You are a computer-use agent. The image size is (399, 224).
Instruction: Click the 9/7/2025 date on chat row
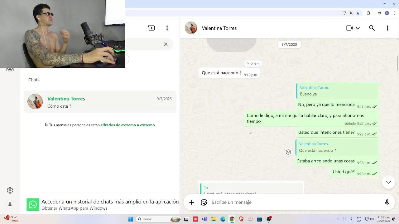coord(164,99)
